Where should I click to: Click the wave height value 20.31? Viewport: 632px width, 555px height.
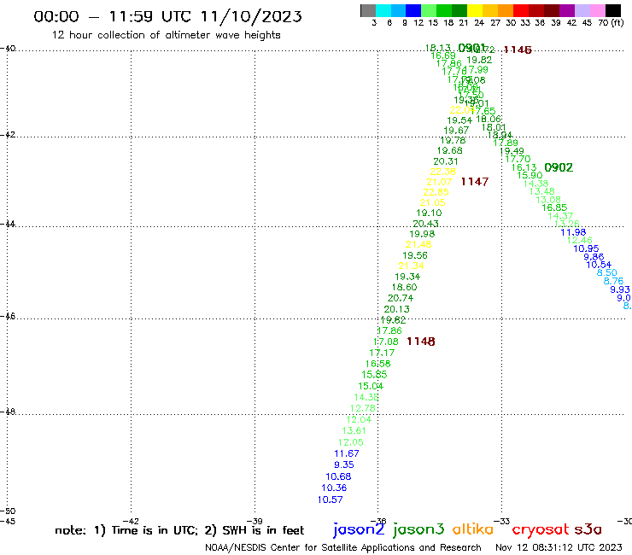tap(445, 161)
